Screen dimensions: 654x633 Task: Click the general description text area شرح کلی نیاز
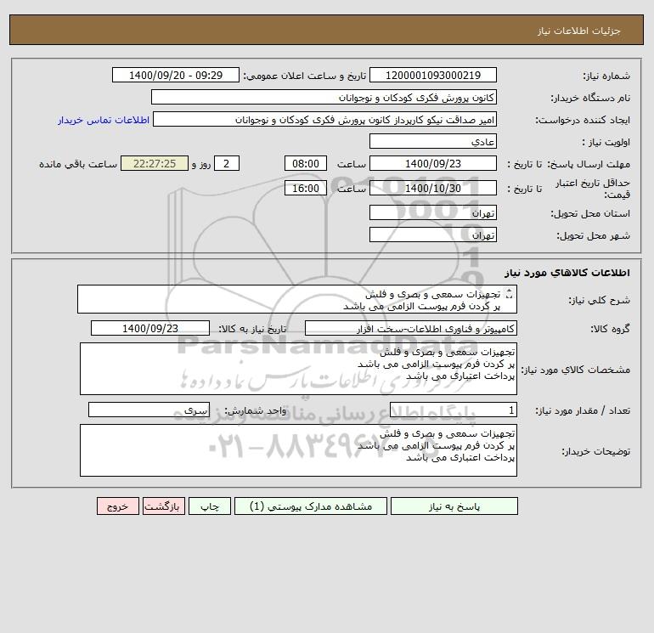[297, 299]
